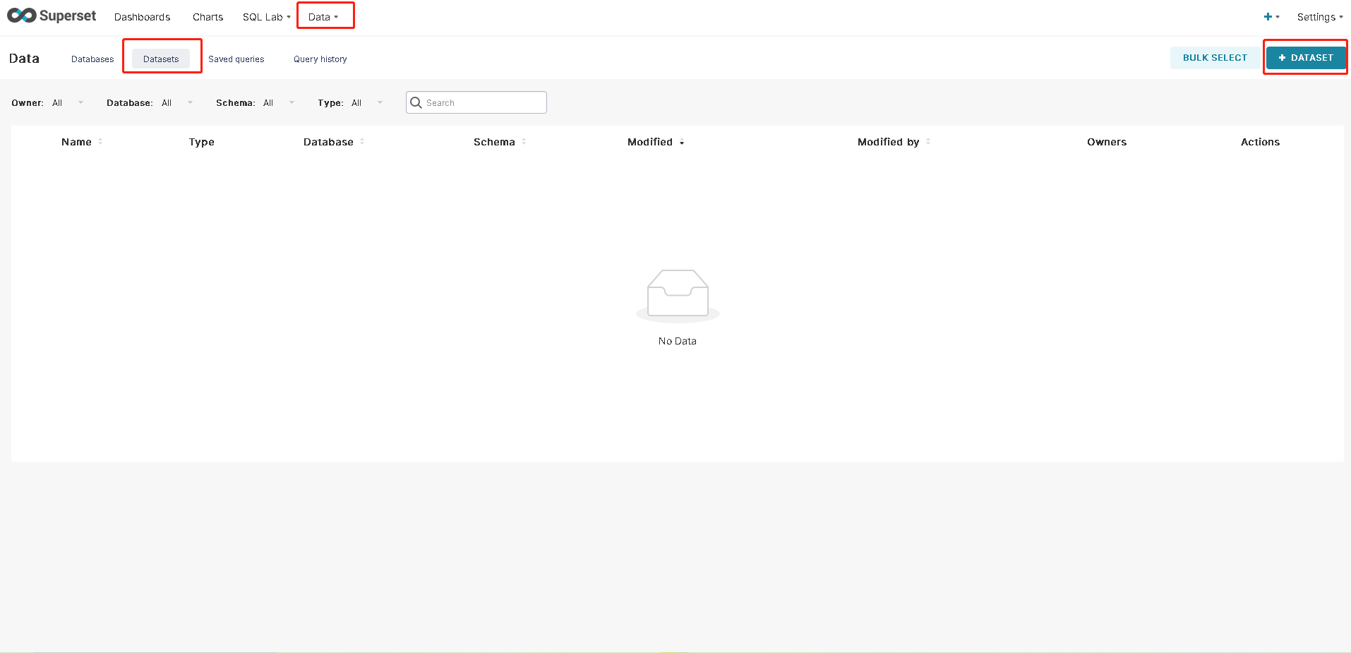Open the Schema filter dropdown
The width and height of the screenshot is (1351, 653).
(279, 102)
